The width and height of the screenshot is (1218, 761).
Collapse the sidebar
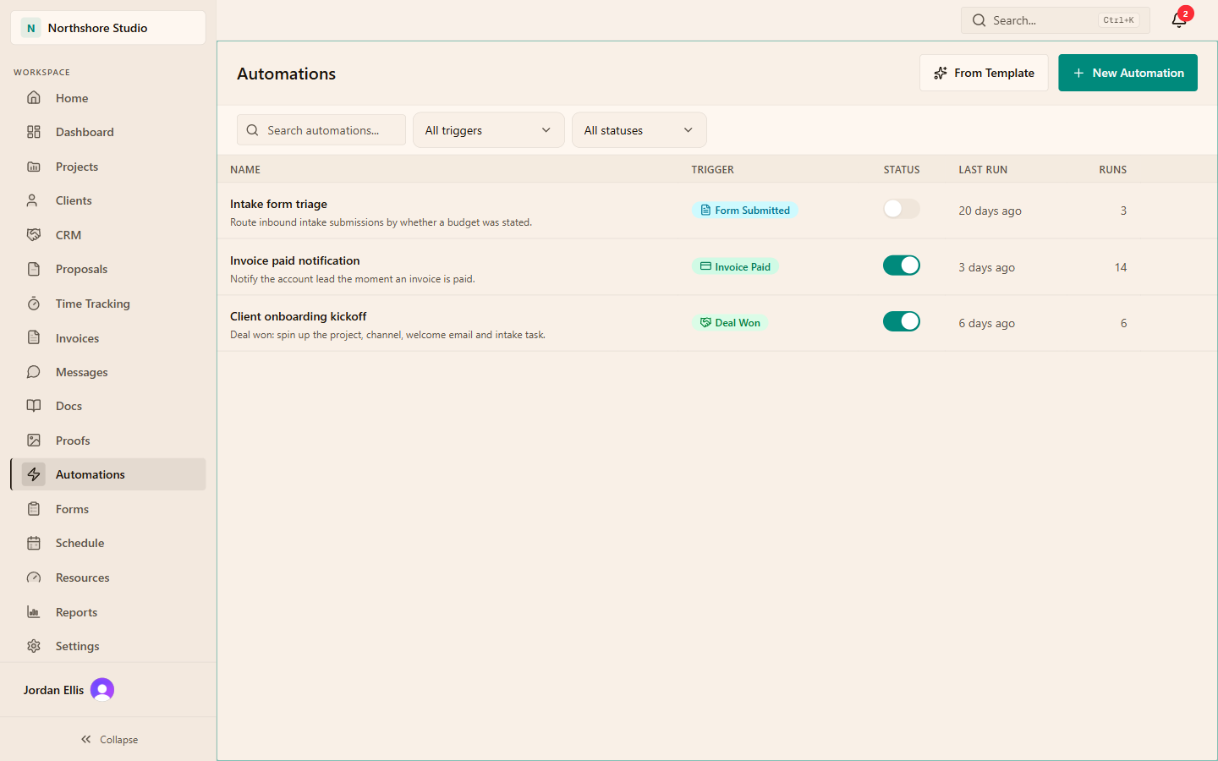pyautogui.click(x=109, y=739)
